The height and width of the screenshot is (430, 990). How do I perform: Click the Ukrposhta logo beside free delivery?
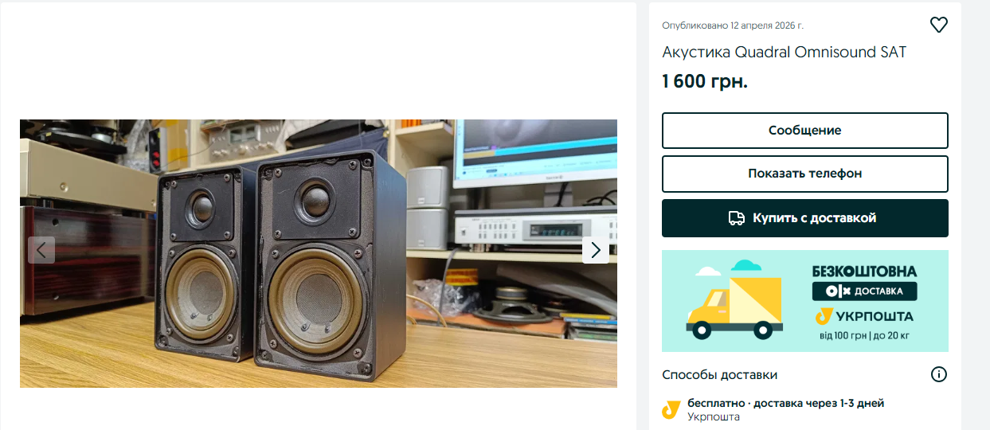pos(671,409)
